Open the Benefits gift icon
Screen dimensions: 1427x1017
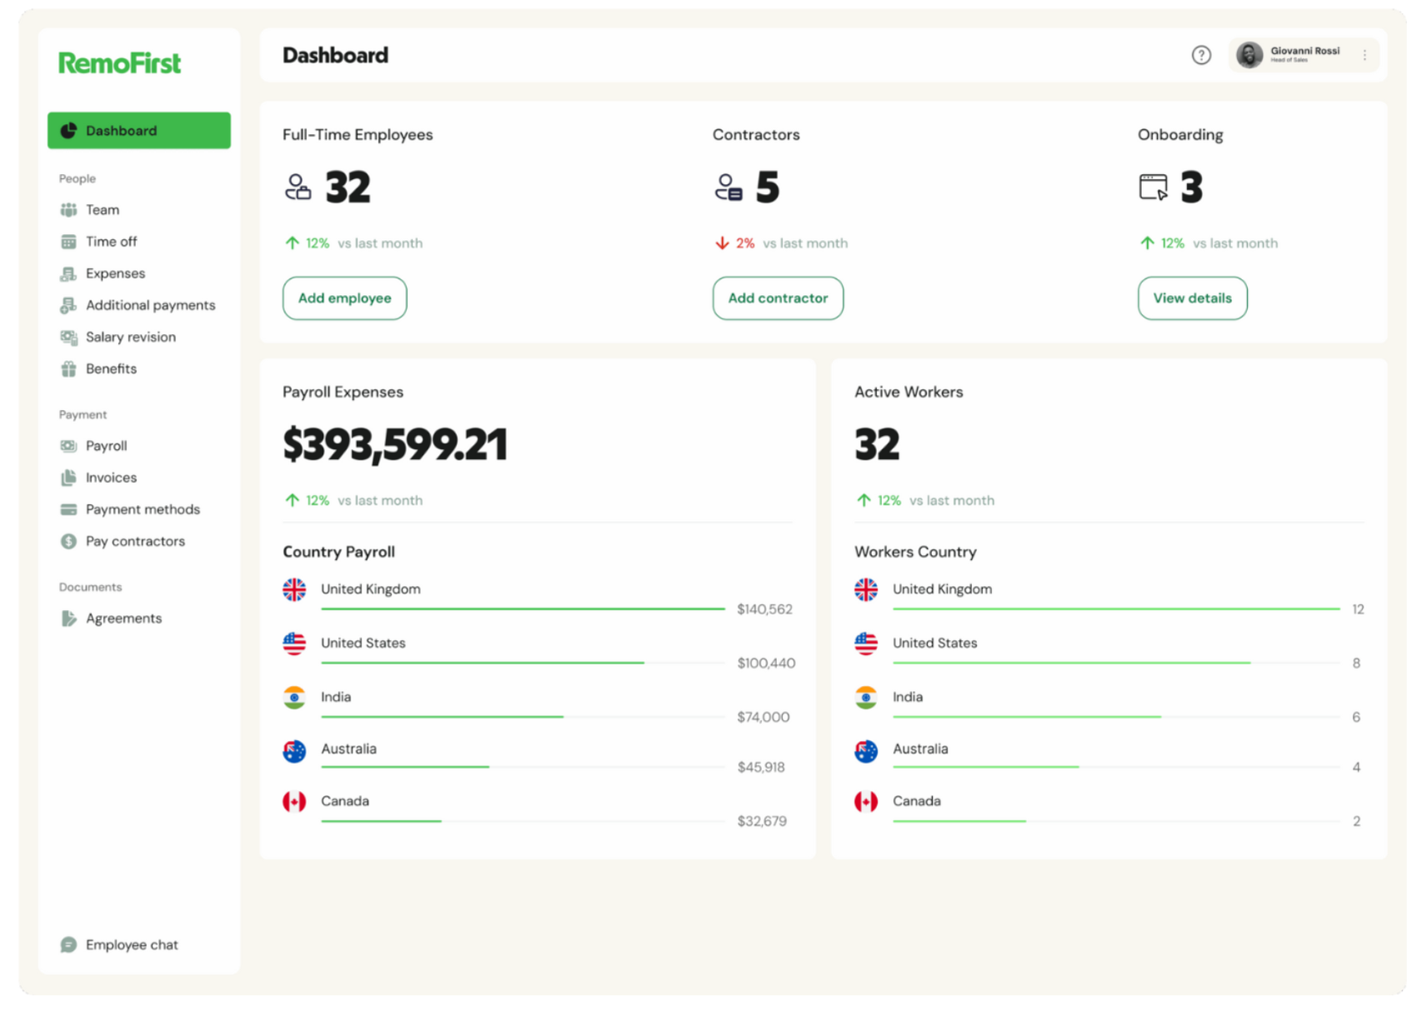click(68, 368)
